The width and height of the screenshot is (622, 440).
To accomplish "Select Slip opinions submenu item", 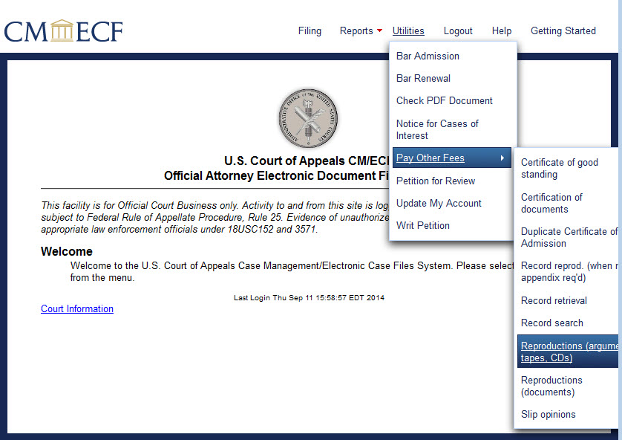I will 548,415.
